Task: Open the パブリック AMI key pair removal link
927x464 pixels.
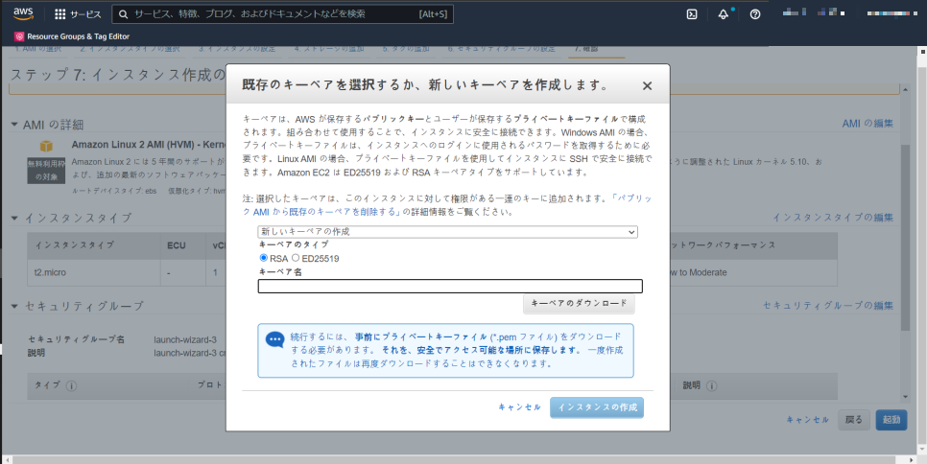Action: [447, 205]
